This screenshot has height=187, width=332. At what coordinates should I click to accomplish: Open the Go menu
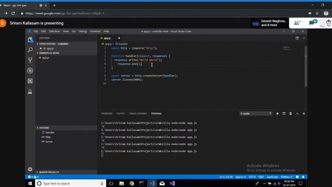(74, 31)
